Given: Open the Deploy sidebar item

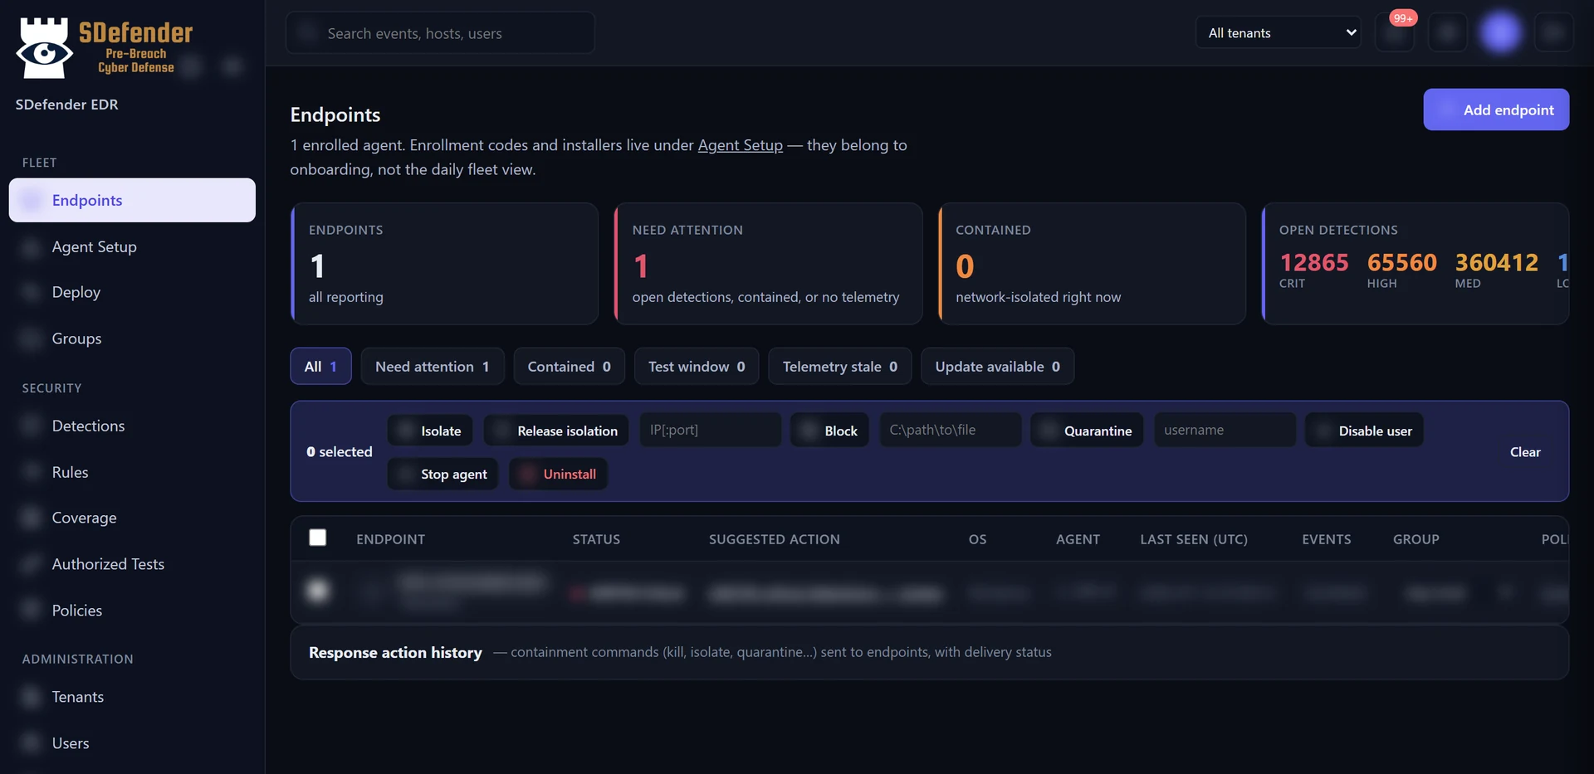Looking at the screenshot, I should [x=132, y=292].
